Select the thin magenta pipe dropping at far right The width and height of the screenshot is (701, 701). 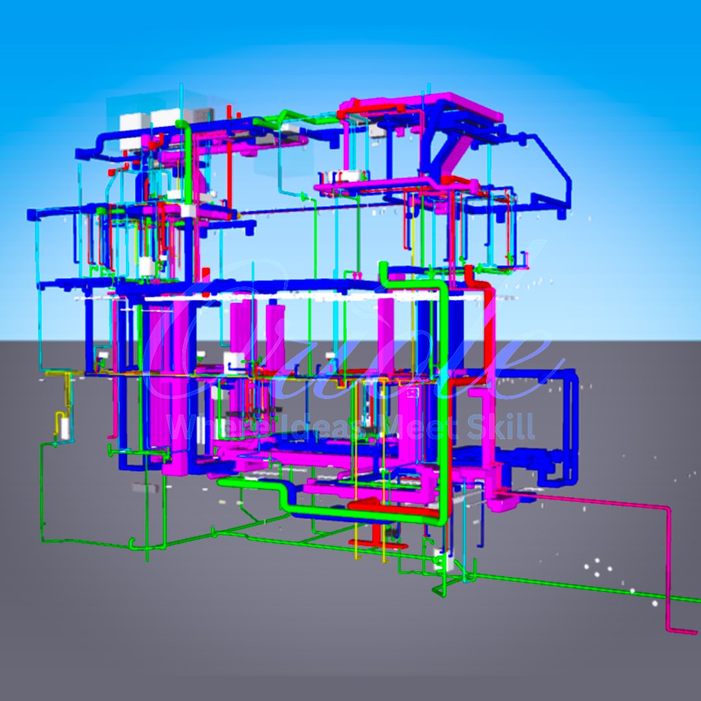(669, 569)
